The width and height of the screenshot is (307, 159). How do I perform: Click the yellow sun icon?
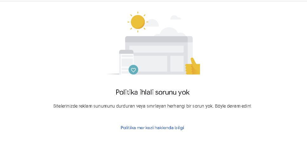(x=138, y=22)
